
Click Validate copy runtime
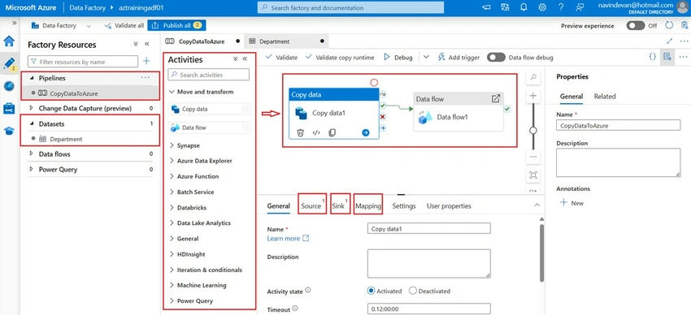(340, 57)
